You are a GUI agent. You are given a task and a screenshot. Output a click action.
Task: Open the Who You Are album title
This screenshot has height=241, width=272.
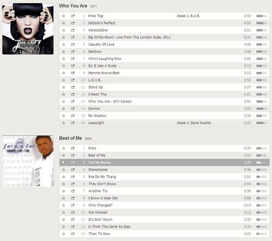(73, 6)
